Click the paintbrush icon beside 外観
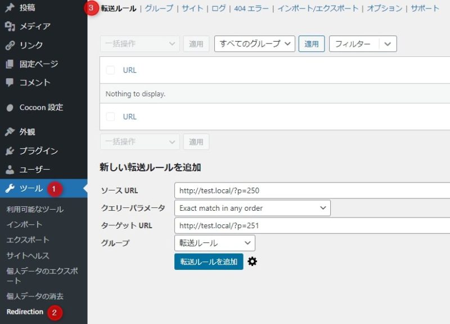Screen dimensions: 450x324 click(x=10, y=132)
